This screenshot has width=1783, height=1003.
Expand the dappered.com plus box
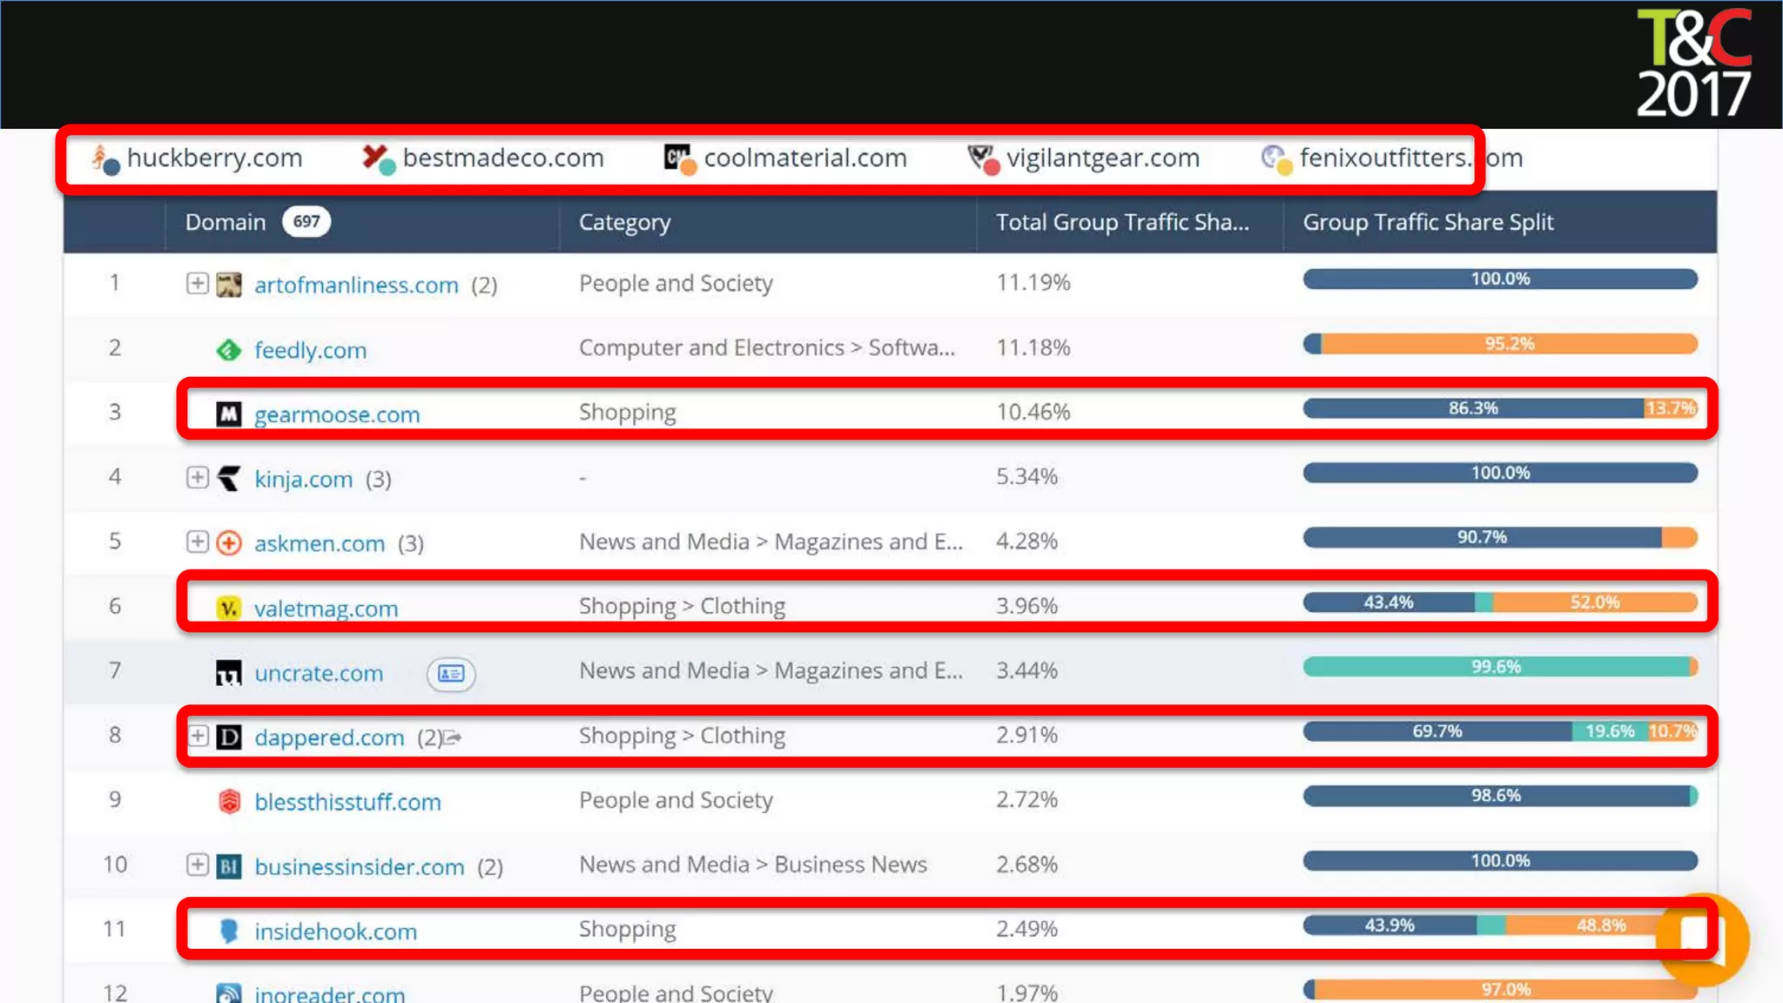198,736
